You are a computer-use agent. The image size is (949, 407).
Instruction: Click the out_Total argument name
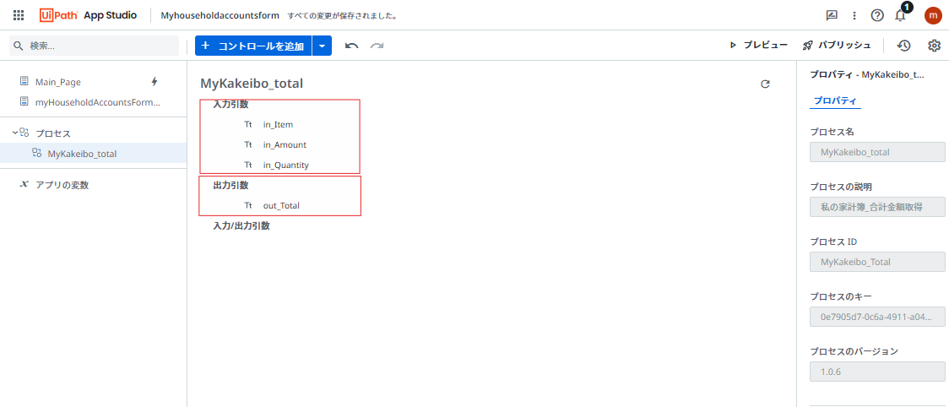click(x=281, y=205)
